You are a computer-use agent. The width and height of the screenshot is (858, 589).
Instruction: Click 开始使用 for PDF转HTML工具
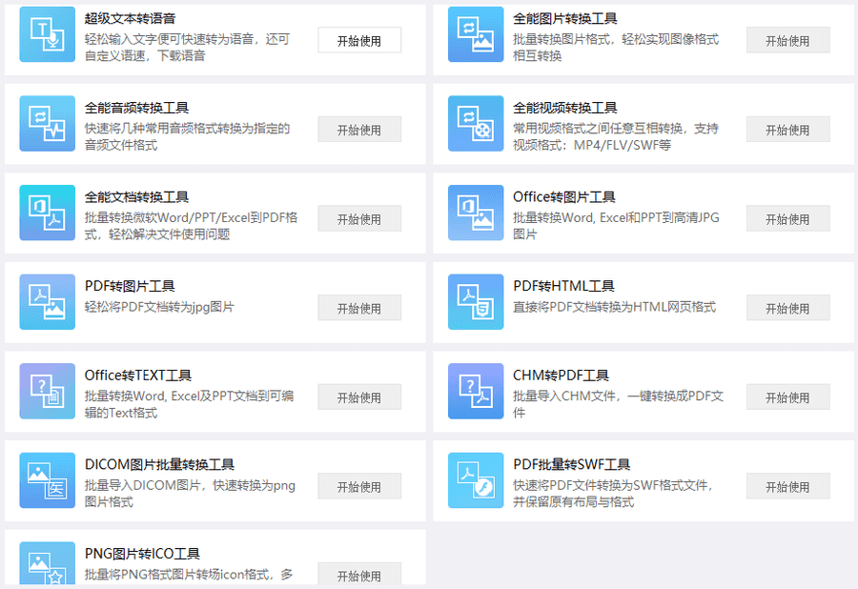click(x=788, y=308)
